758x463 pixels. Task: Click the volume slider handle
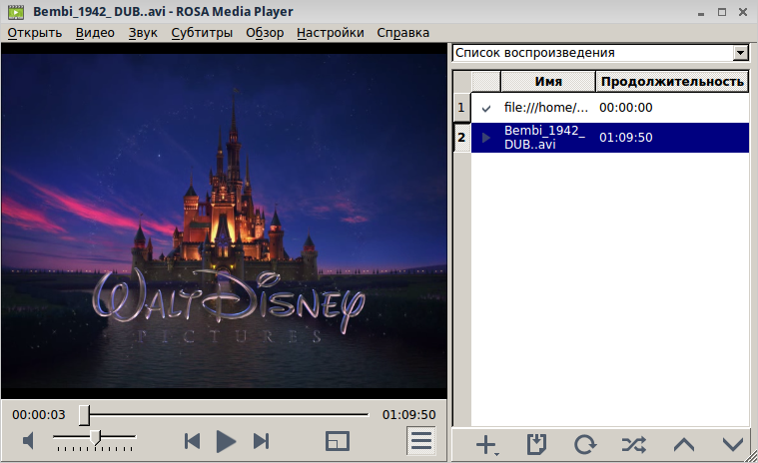point(95,437)
